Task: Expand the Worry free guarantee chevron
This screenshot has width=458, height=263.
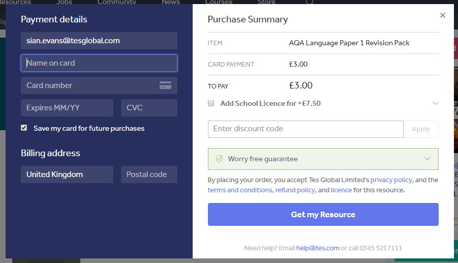Action: coord(428,159)
